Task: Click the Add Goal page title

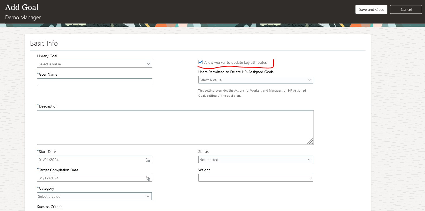Action: coord(22,7)
